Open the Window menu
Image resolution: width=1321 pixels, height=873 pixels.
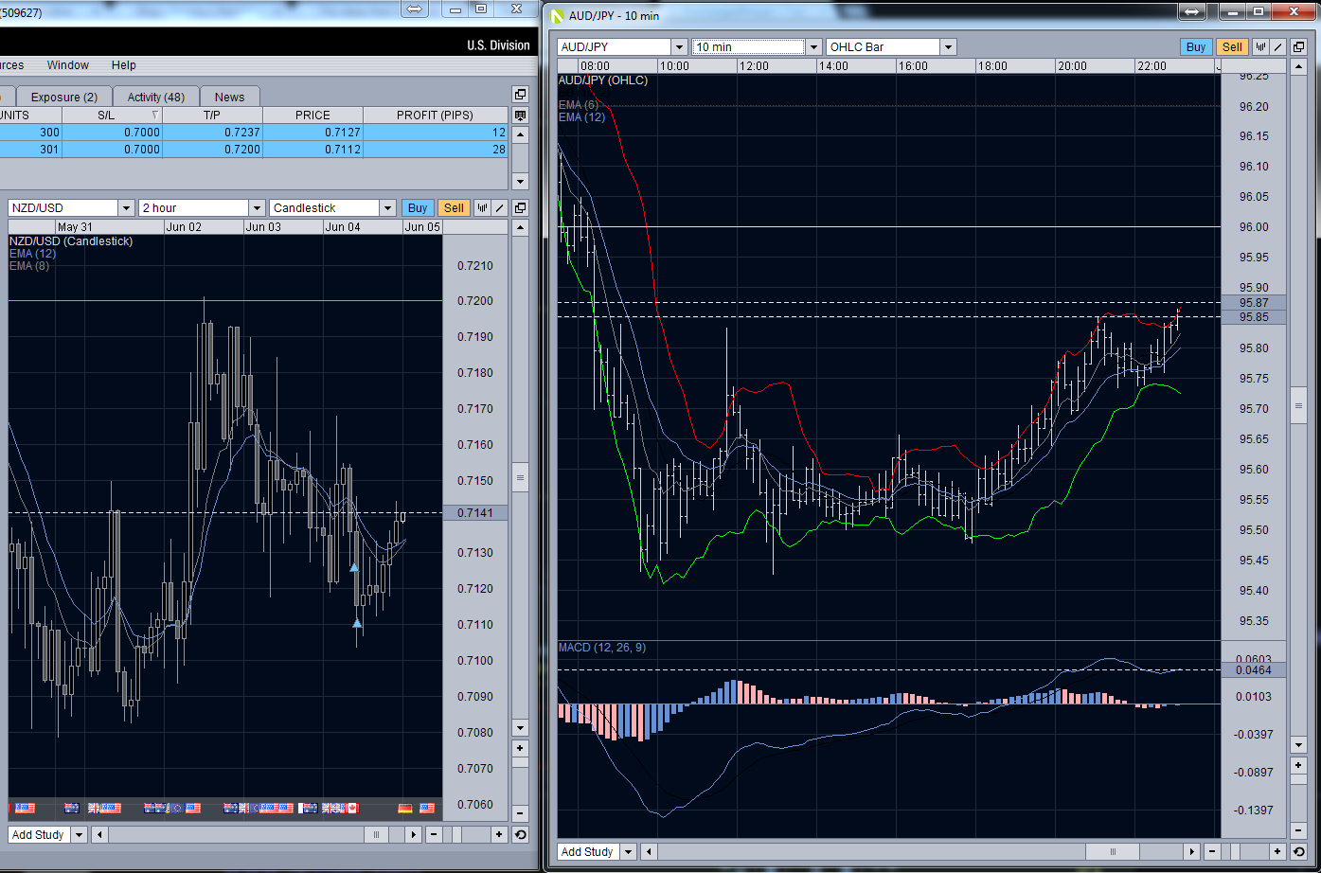pos(68,65)
